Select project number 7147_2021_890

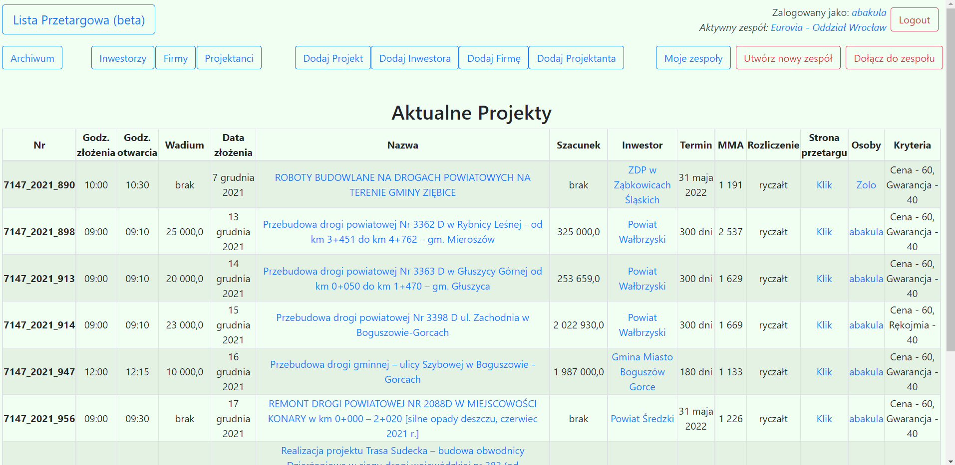(x=39, y=185)
